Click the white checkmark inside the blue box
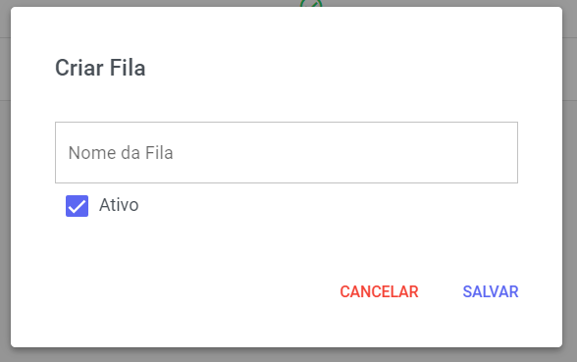 click(x=77, y=206)
